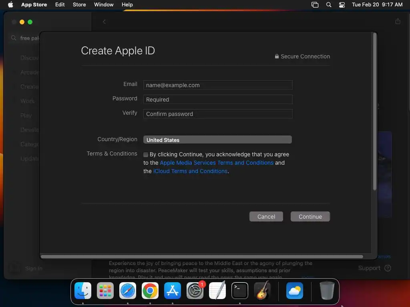The height and width of the screenshot is (307, 410).
Task: Open Finder from the dock
Action: point(83,291)
